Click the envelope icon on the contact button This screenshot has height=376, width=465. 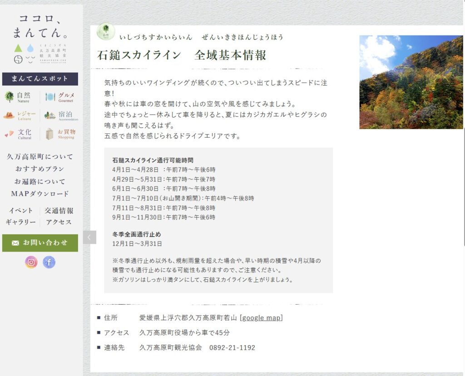coord(15,243)
